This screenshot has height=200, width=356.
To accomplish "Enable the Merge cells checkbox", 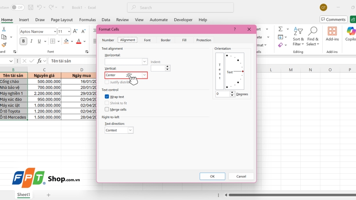I will 107,109.
